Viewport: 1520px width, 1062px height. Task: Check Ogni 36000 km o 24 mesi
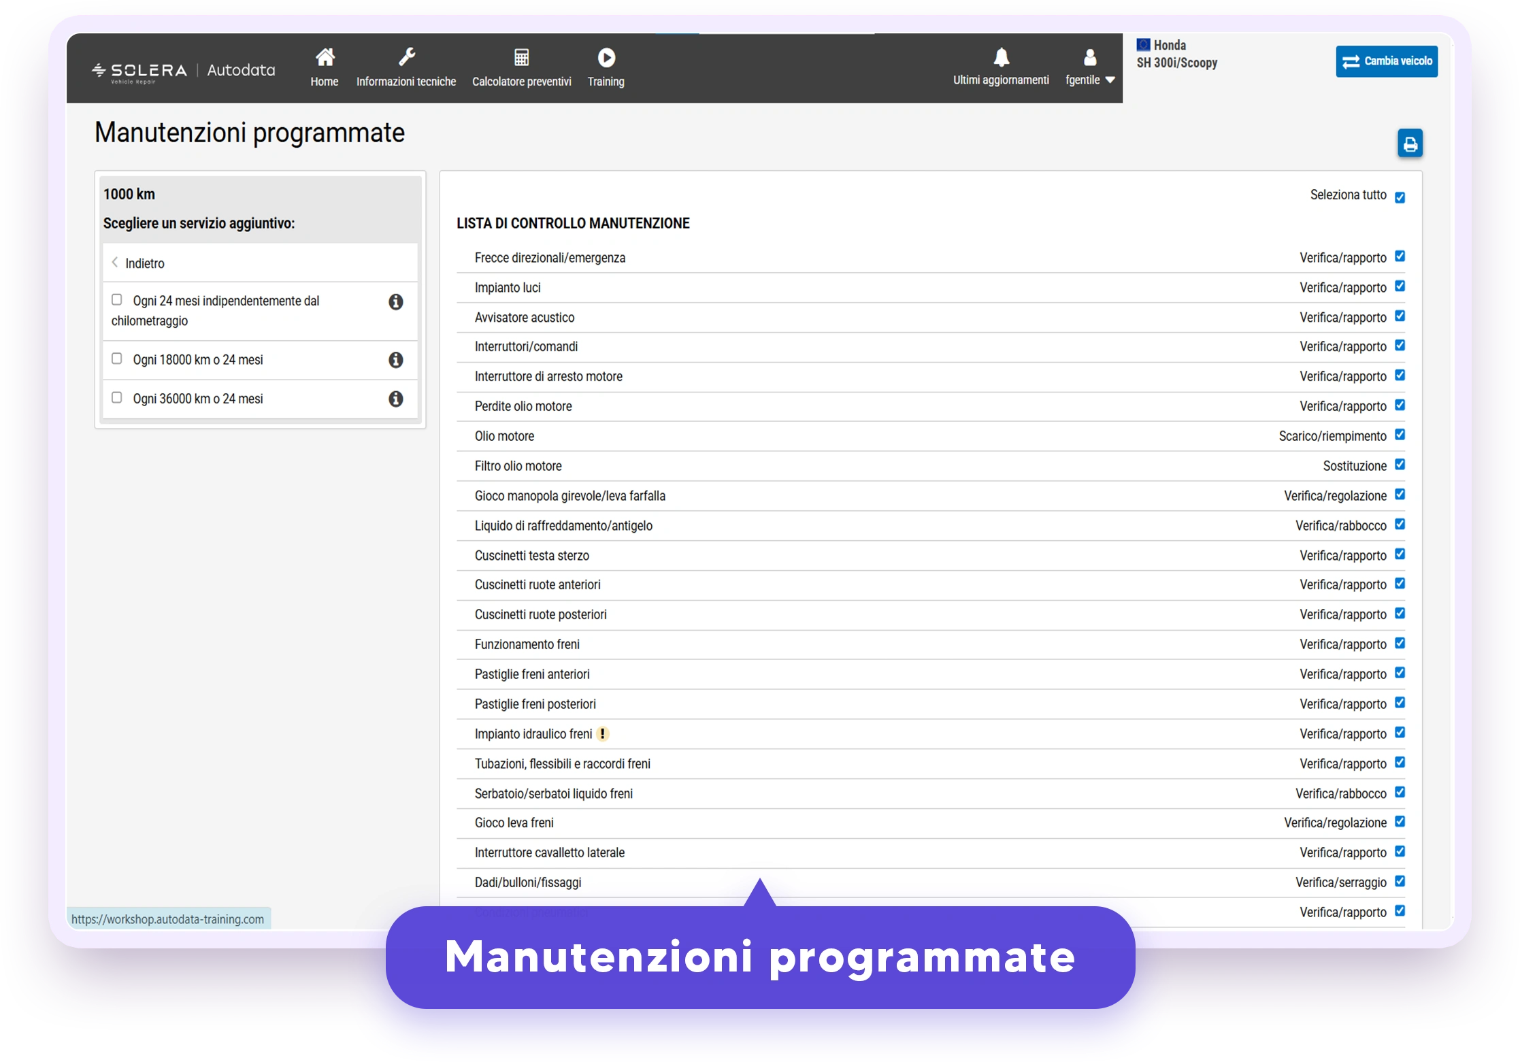pyautogui.click(x=117, y=397)
